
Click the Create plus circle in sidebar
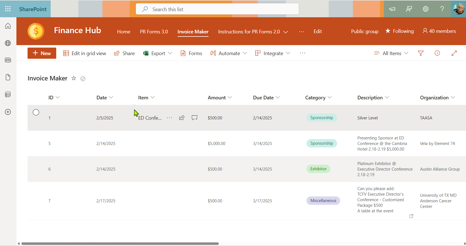coord(8,112)
